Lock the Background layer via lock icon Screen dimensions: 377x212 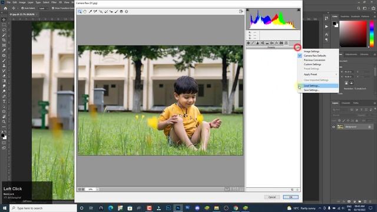click(369, 127)
